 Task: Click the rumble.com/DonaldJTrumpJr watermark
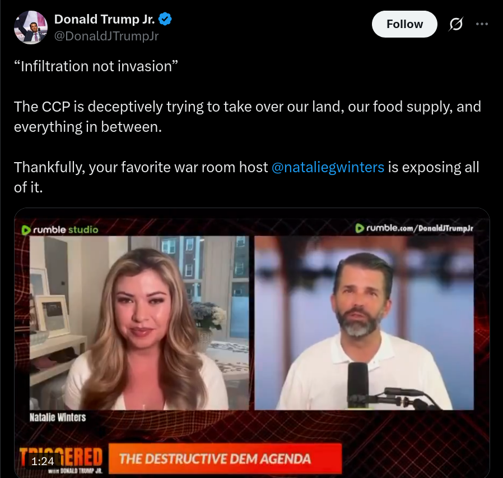coord(414,228)
